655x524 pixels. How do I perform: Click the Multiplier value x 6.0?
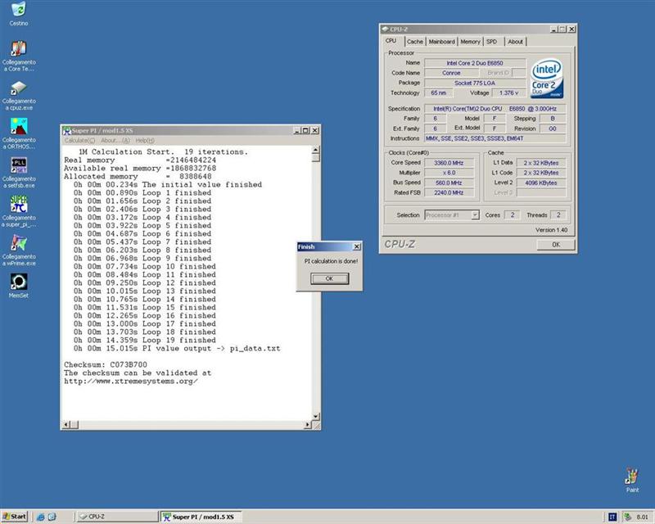(449, 173)
